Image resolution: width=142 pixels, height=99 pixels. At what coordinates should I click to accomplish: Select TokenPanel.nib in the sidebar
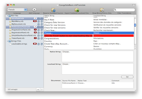[18, 38]
